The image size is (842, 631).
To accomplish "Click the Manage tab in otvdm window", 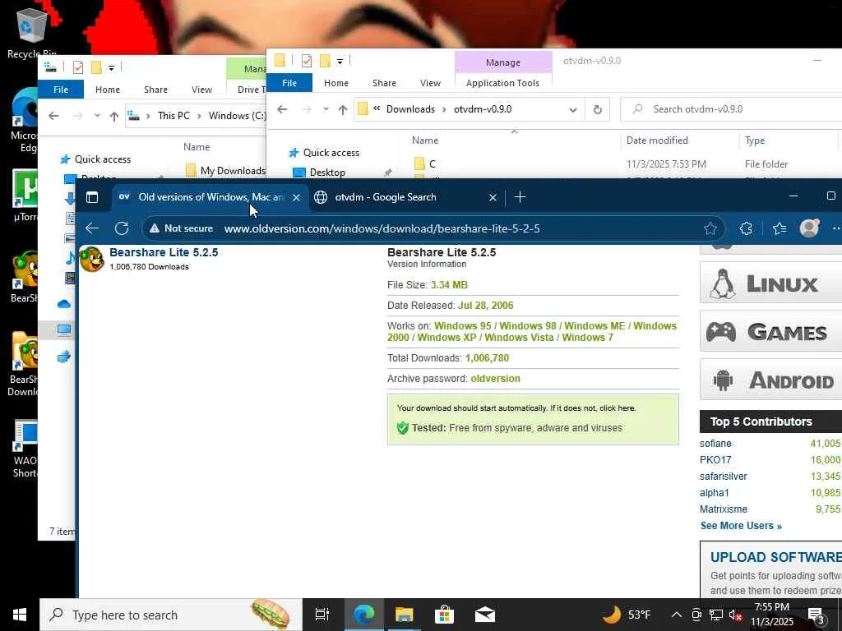I will click(503, 62).
